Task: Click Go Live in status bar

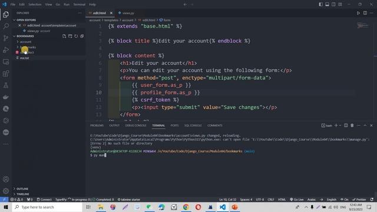Action: pos(297,200)
